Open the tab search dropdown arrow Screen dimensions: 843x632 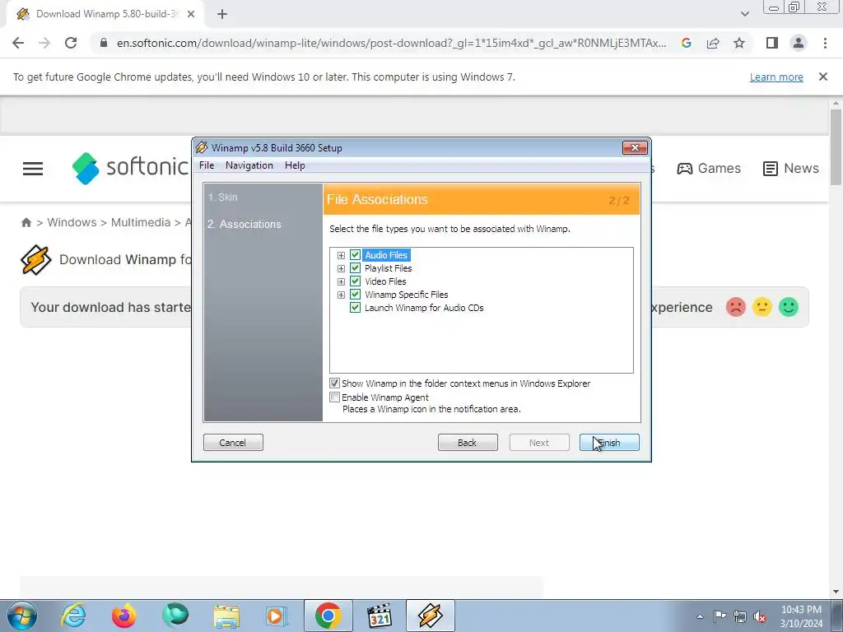[x=744, y=14]
